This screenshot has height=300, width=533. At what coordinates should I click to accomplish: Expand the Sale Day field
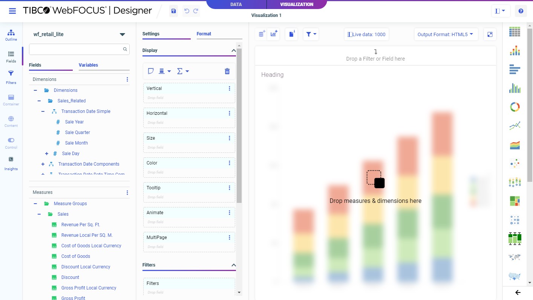click(46, 153)
